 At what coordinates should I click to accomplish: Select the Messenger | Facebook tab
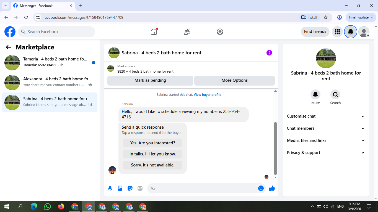43,6
